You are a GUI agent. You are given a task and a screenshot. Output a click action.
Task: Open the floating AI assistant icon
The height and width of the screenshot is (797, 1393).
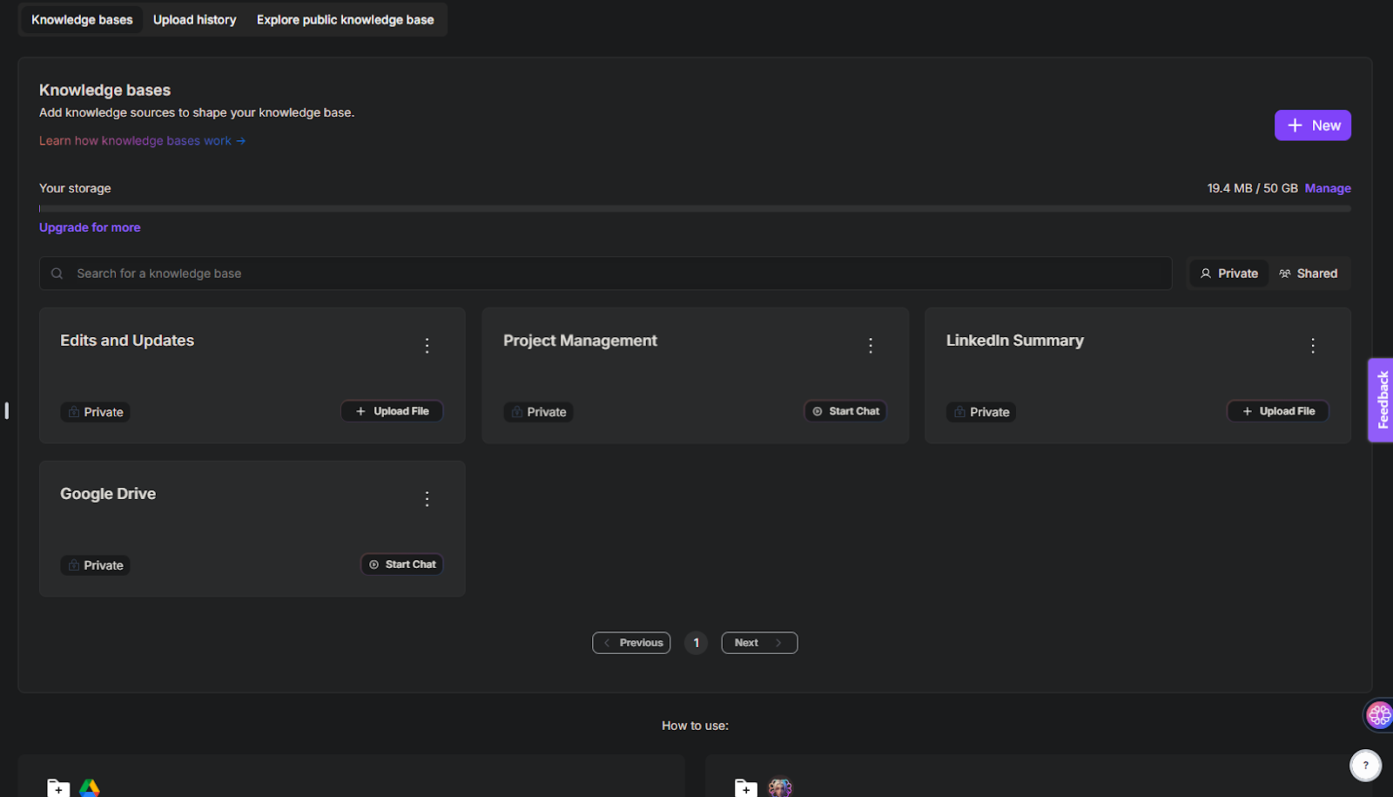1379,715
